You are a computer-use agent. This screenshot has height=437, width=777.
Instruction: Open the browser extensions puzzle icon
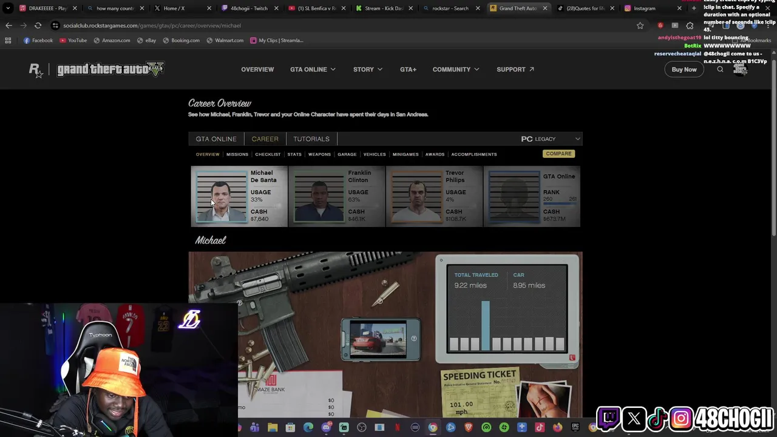click(690, 25)
